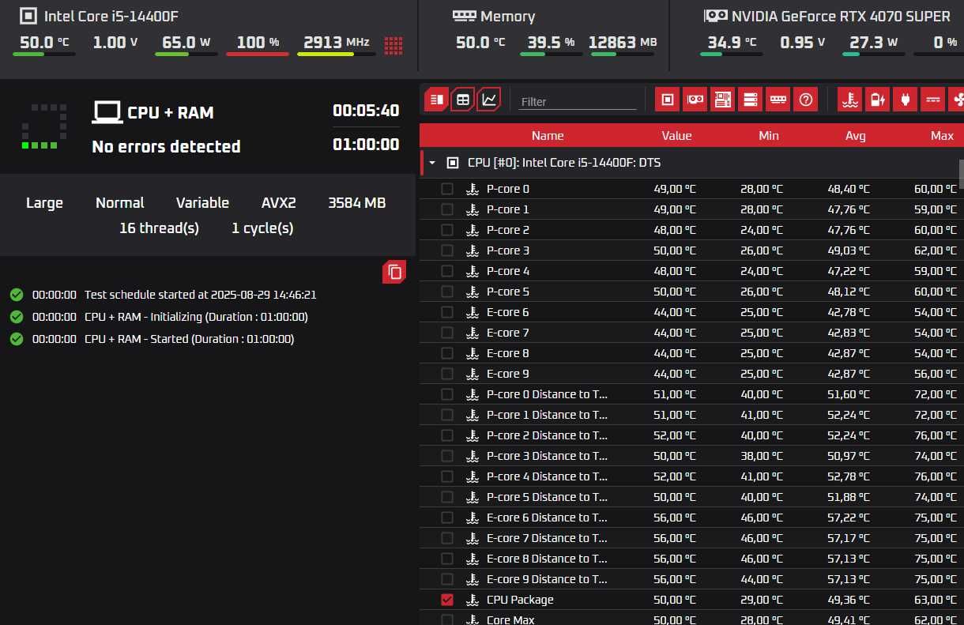Click the CPU usage 100 % reading
Screen dimensions: 964x625
[x=258, y=42]
